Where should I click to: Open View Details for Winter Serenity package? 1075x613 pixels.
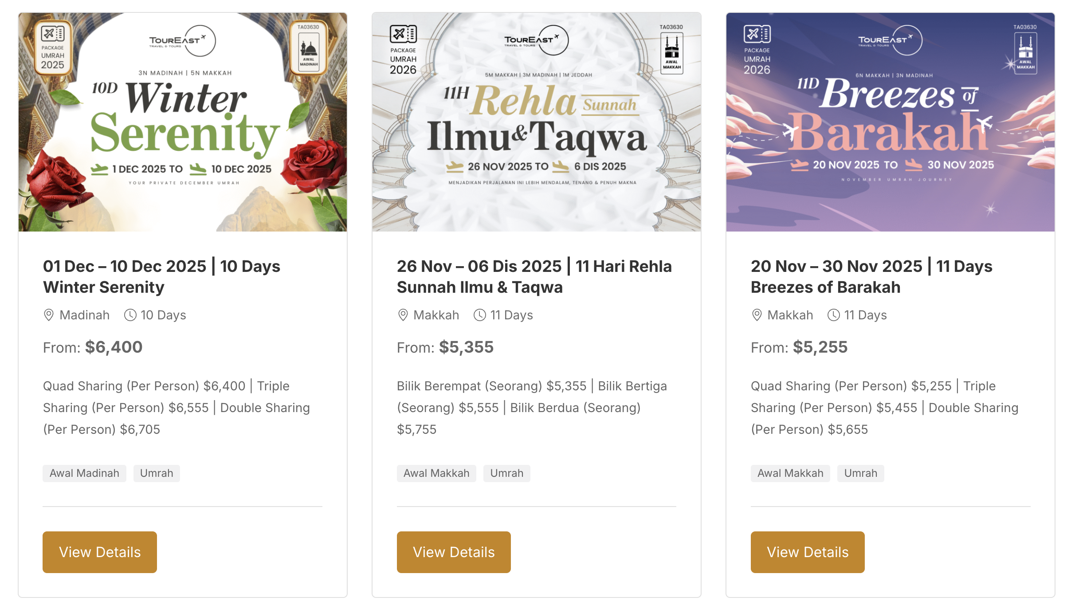pyautogui.click(x=100, y=552)
